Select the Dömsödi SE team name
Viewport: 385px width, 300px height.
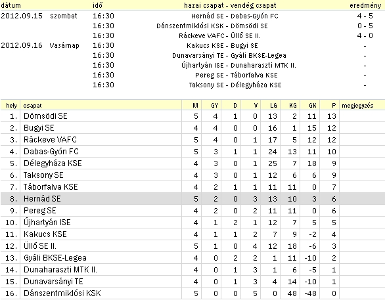(45, 116)
